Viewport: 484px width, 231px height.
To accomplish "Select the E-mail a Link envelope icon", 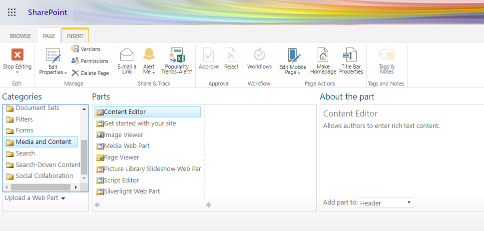I will click(127, 54).
